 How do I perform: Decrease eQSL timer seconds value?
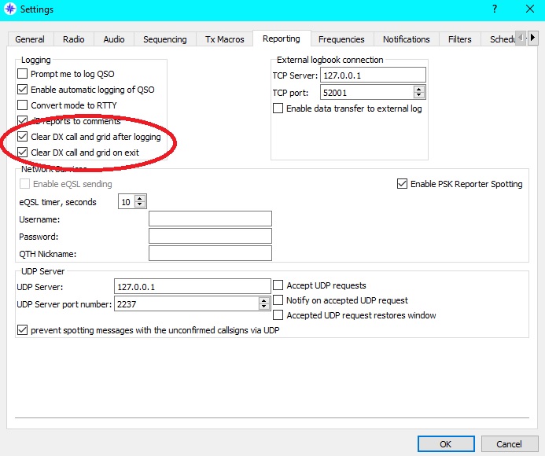140,205
